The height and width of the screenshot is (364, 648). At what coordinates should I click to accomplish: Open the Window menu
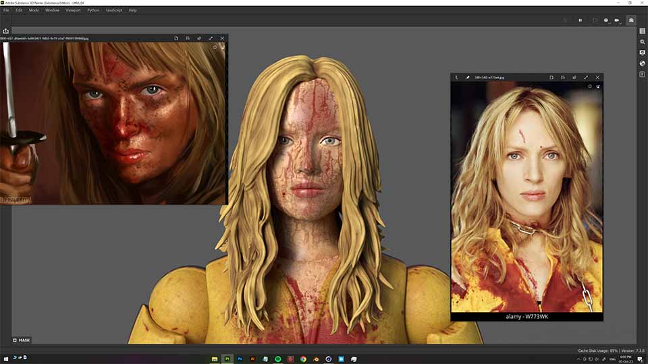click(x=52, y=10)
